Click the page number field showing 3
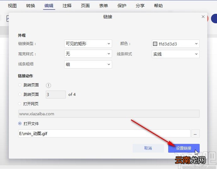217x169 pixels. point(56,95)
